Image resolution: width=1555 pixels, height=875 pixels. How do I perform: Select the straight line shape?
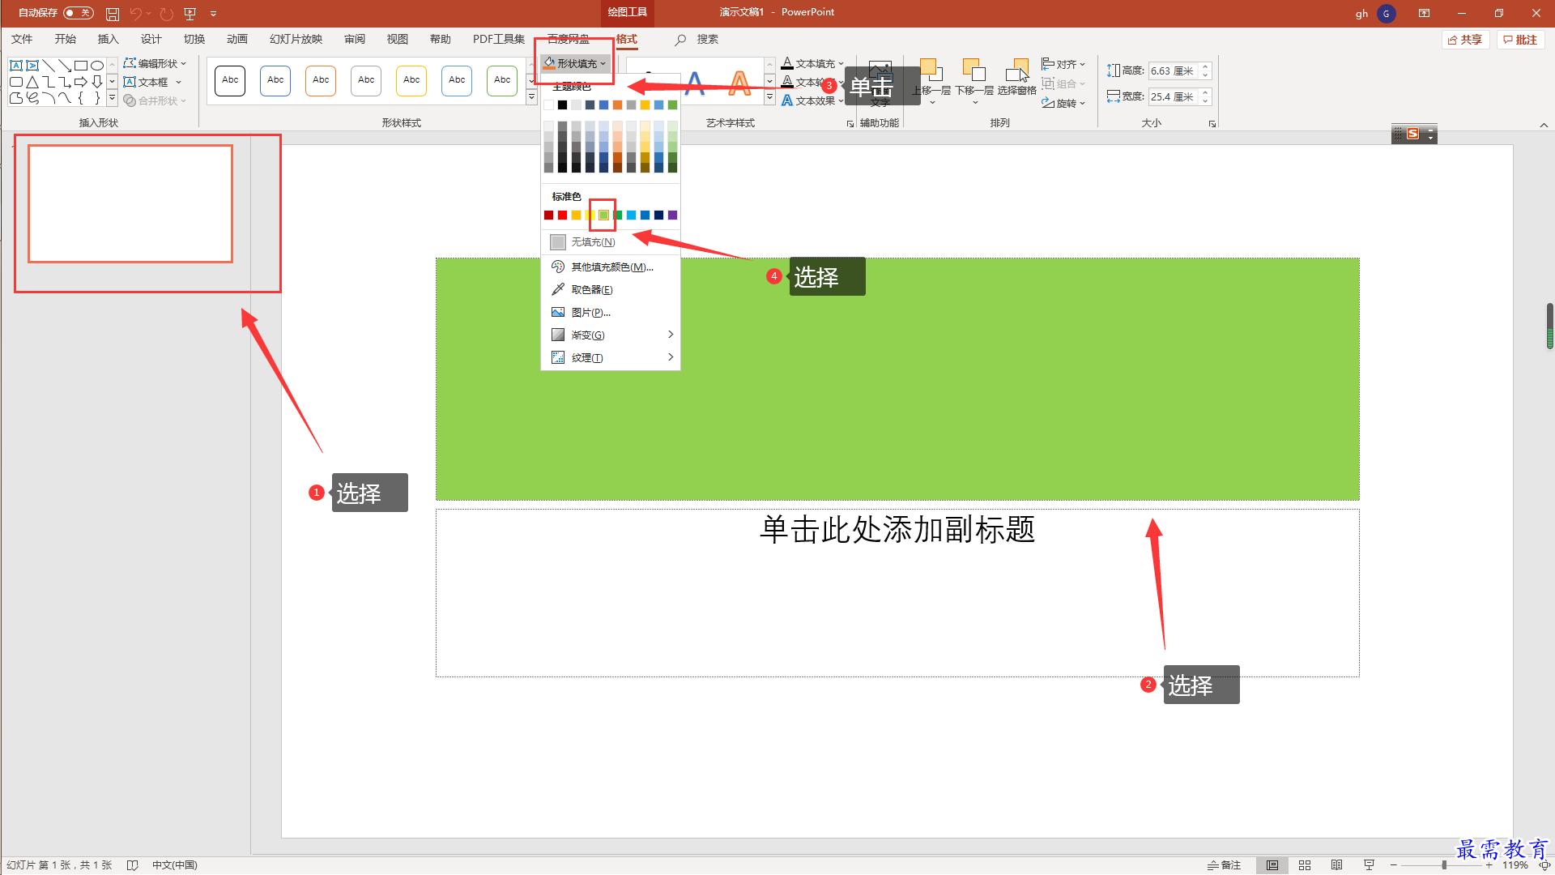tap(49, 66)
